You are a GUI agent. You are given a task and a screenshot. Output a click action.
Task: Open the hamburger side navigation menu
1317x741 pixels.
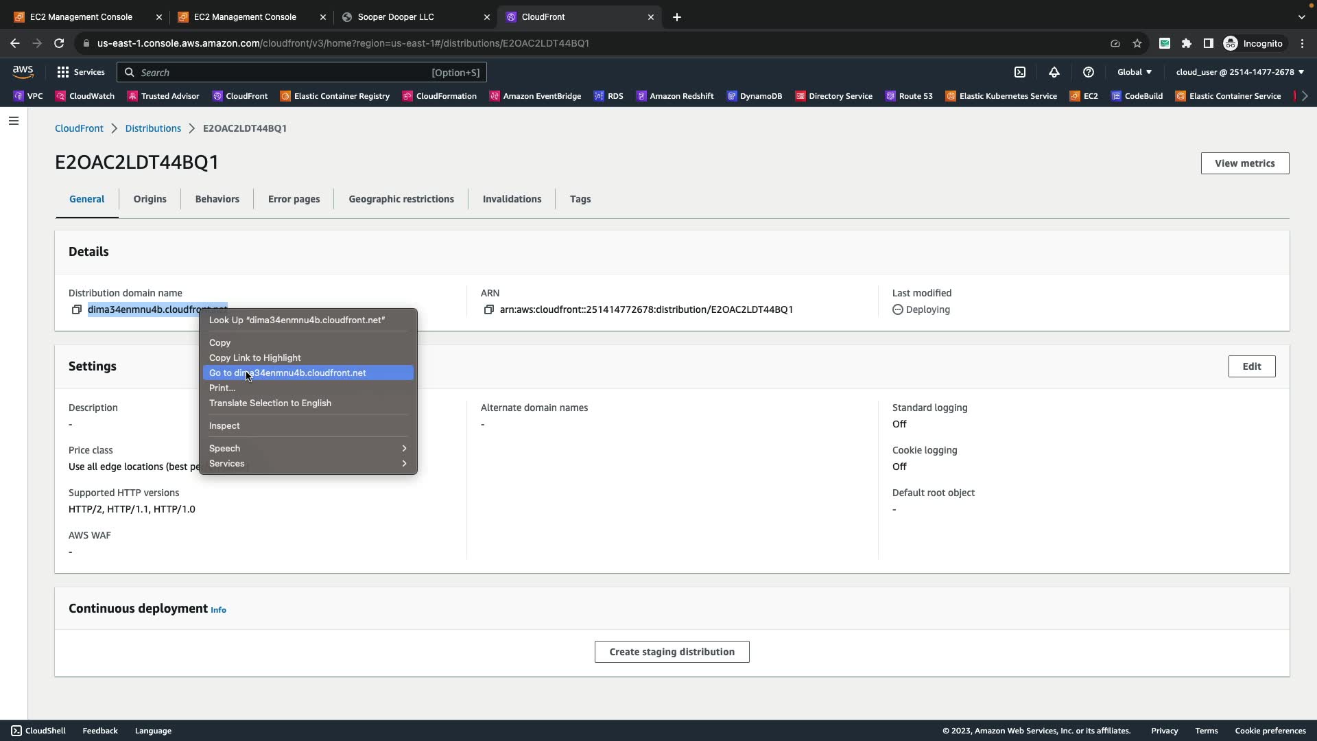point(14,121)
